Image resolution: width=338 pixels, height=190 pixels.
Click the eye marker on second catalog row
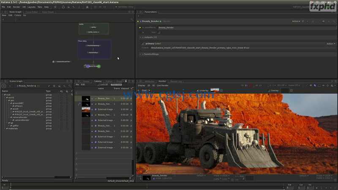79,103
